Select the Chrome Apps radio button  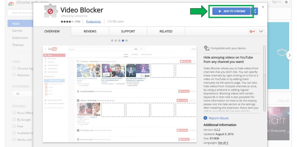point(14,68)
